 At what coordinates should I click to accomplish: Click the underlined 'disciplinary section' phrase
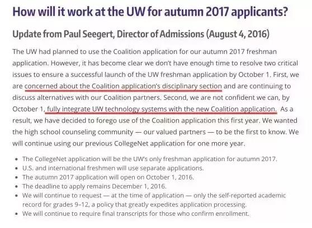(x=192, y=86)
